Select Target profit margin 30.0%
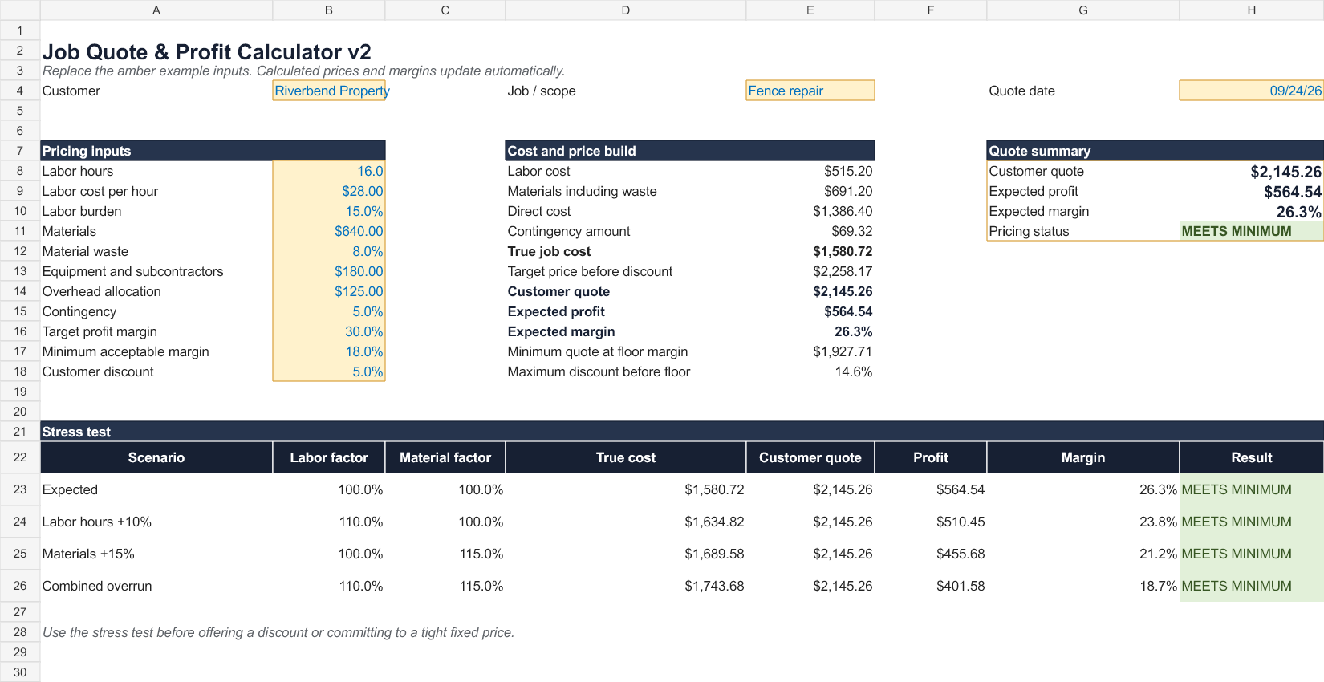 click(329, 331)
